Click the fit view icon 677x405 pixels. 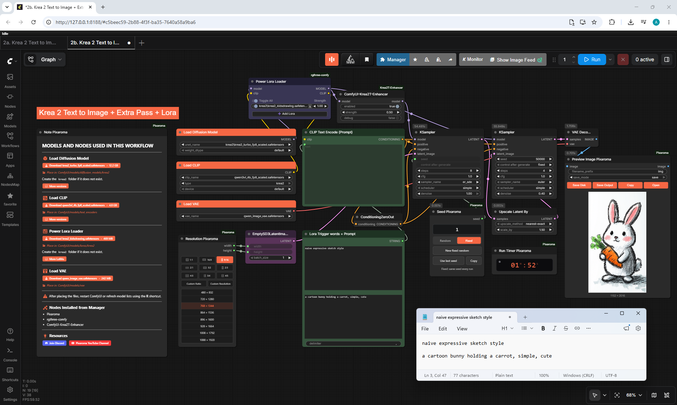click(x=617, y=395)
